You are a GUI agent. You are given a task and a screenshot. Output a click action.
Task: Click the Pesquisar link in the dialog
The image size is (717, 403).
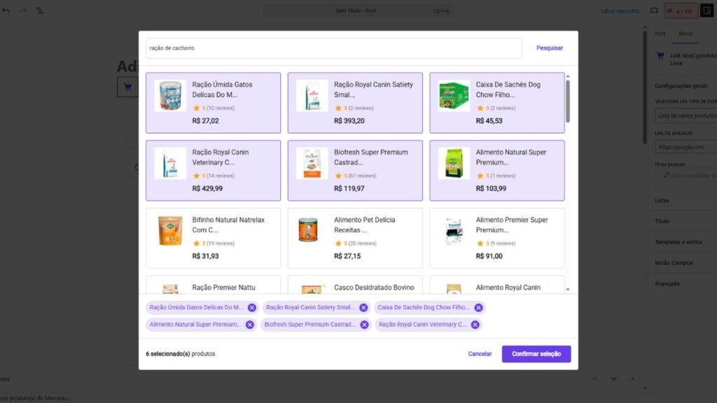click(549, 47)
